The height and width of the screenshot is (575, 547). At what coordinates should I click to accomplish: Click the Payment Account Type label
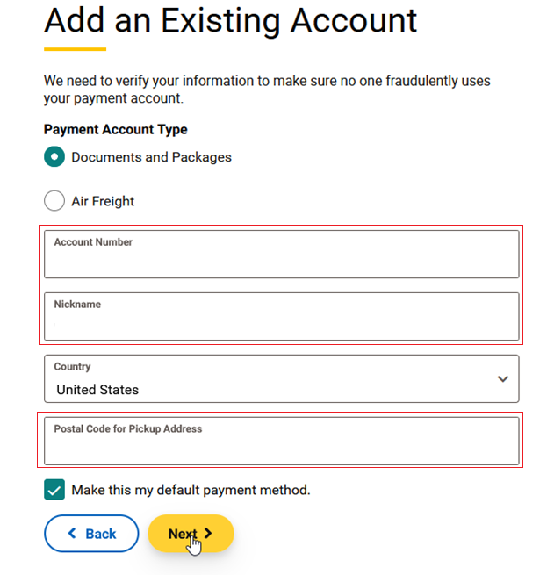[115, 129]
